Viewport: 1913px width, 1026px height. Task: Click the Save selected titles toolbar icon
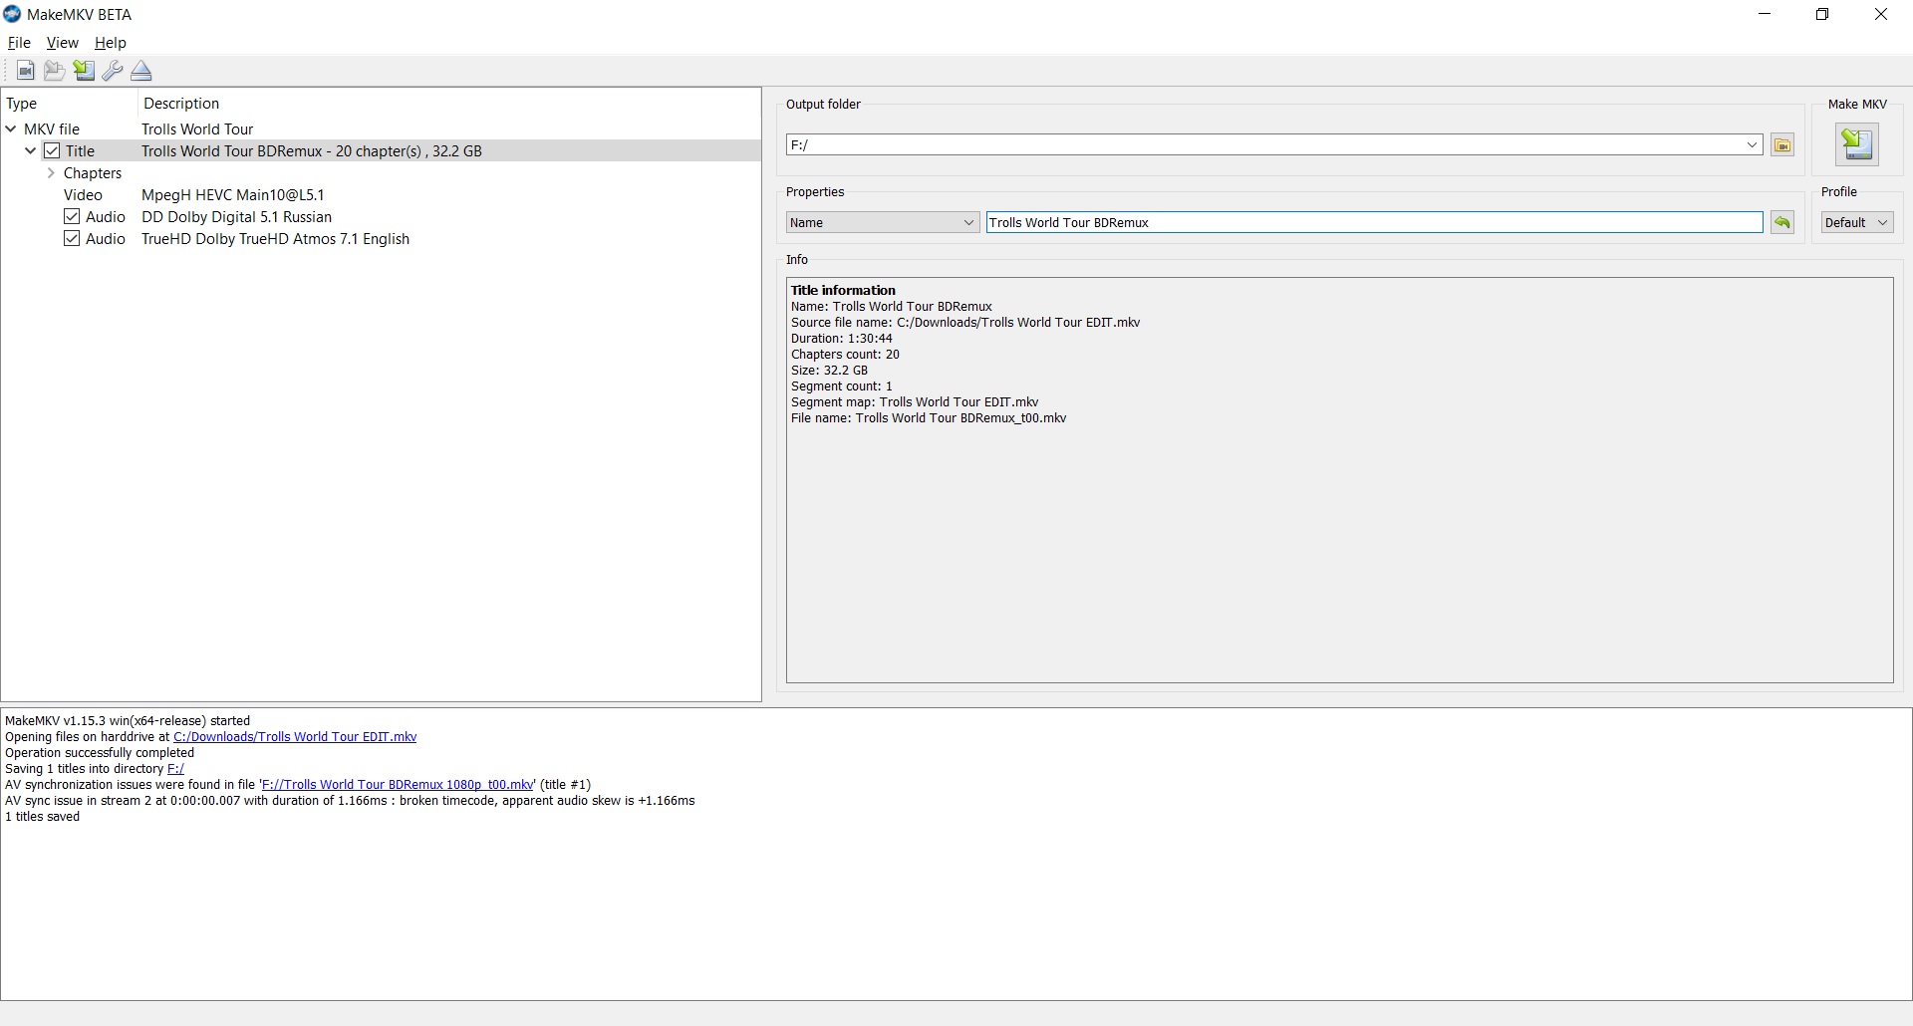pos(84,71)
